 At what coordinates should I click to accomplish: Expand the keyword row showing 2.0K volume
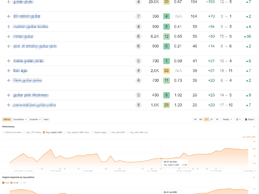coord(9,71)
